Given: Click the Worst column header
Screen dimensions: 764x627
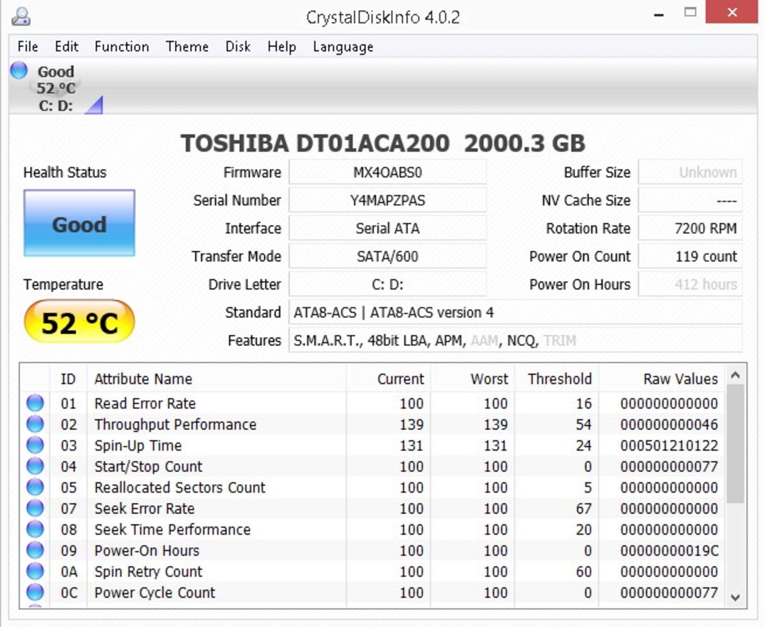Looking at the screenshot, I should click(472, 379).
